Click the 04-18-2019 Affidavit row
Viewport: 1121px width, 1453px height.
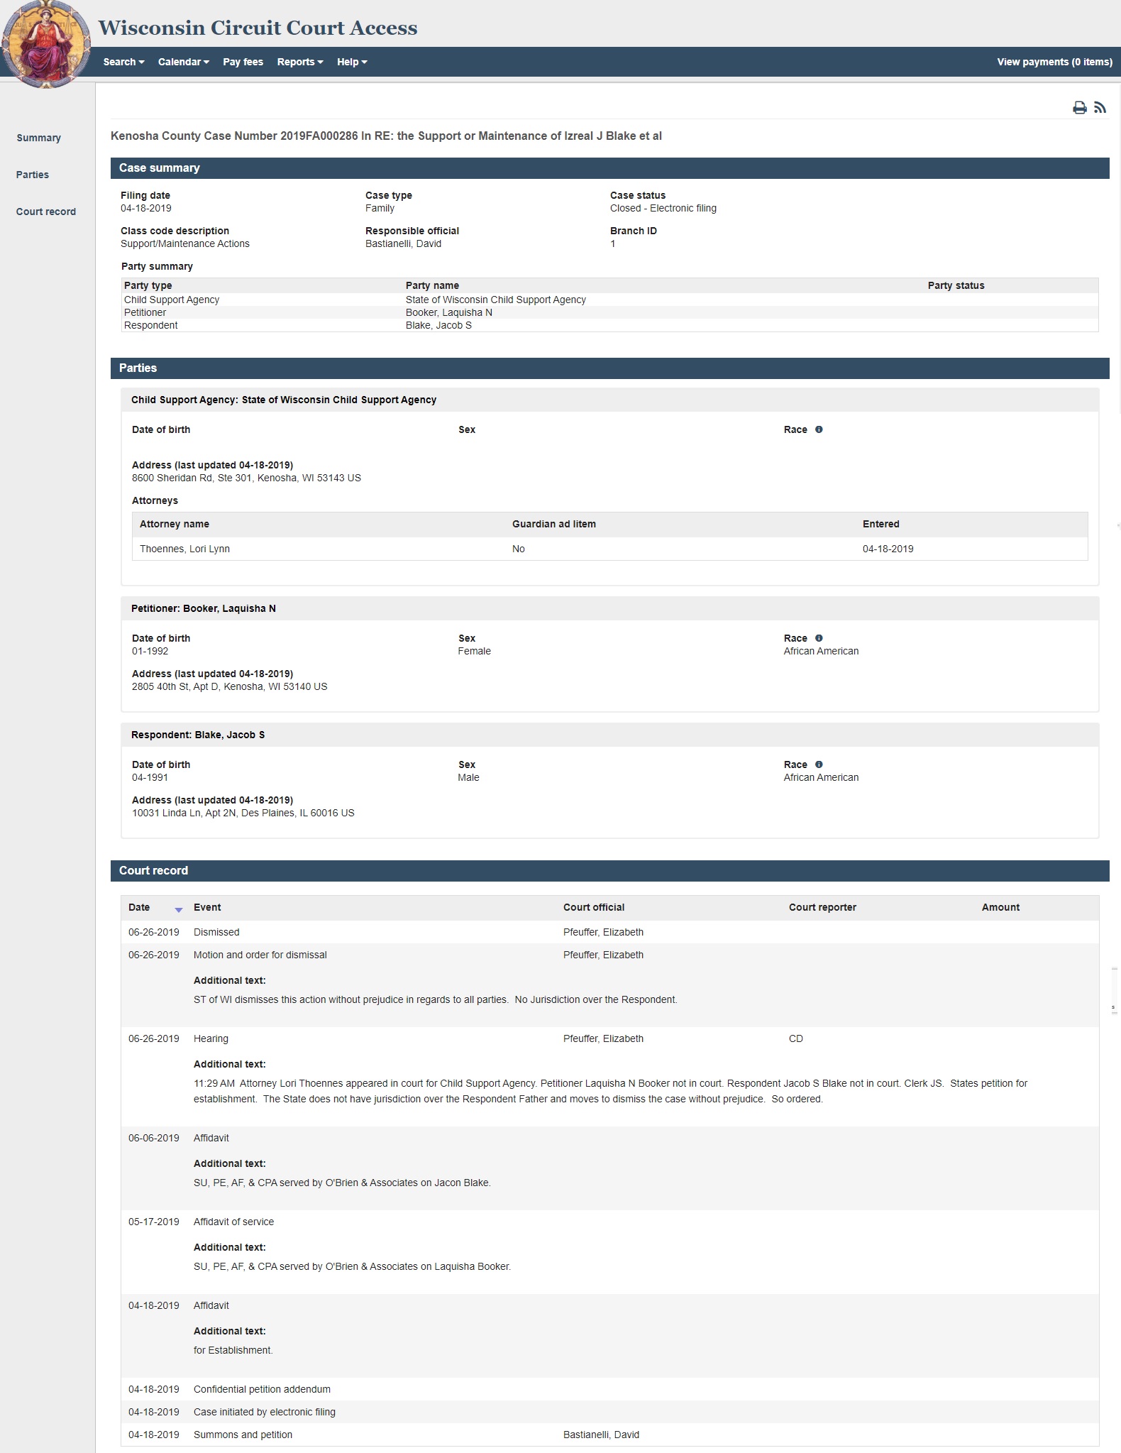coord(610,1335)
